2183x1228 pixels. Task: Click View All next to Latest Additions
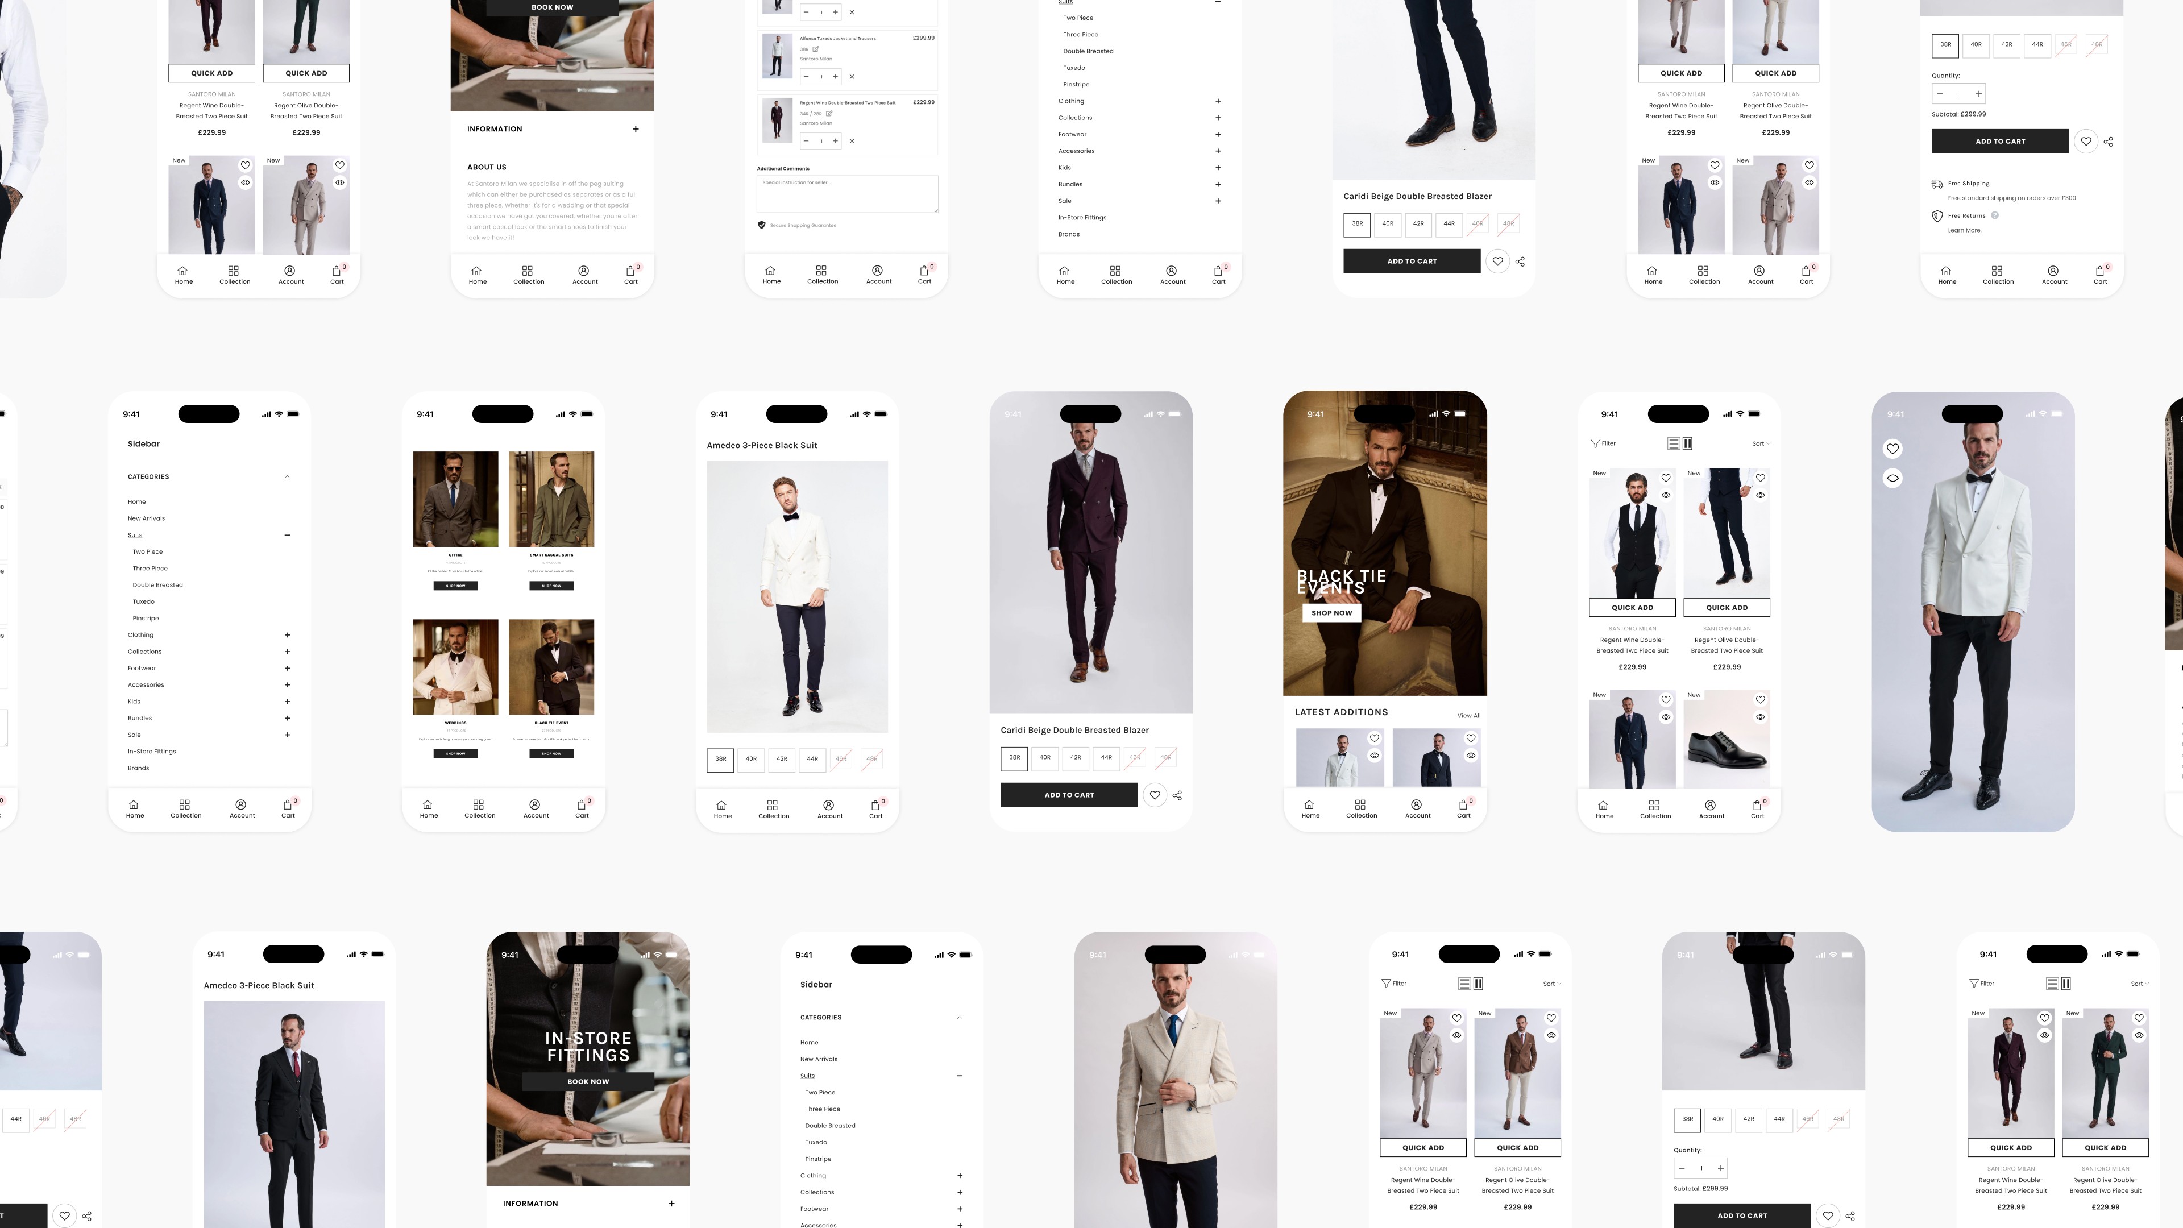tap(1468, 716)
